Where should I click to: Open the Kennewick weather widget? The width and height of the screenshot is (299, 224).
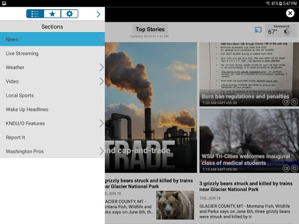(281, 30)
